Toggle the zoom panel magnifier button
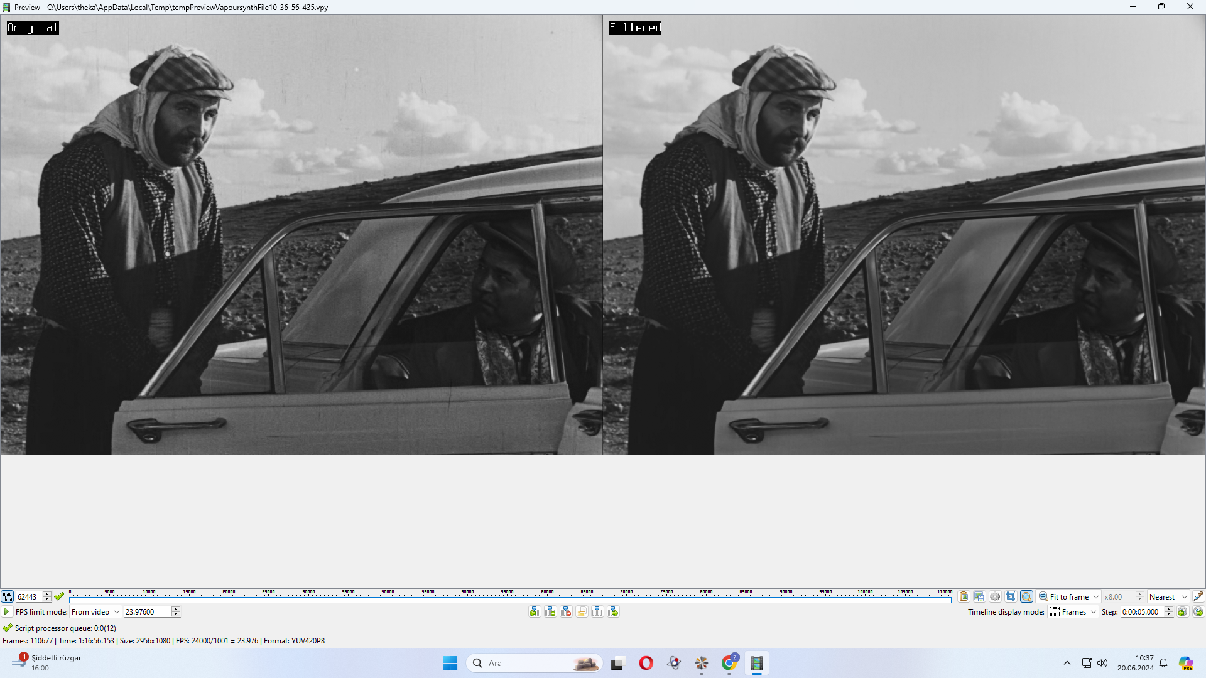1206x678 pixels. coord(1026,597)
